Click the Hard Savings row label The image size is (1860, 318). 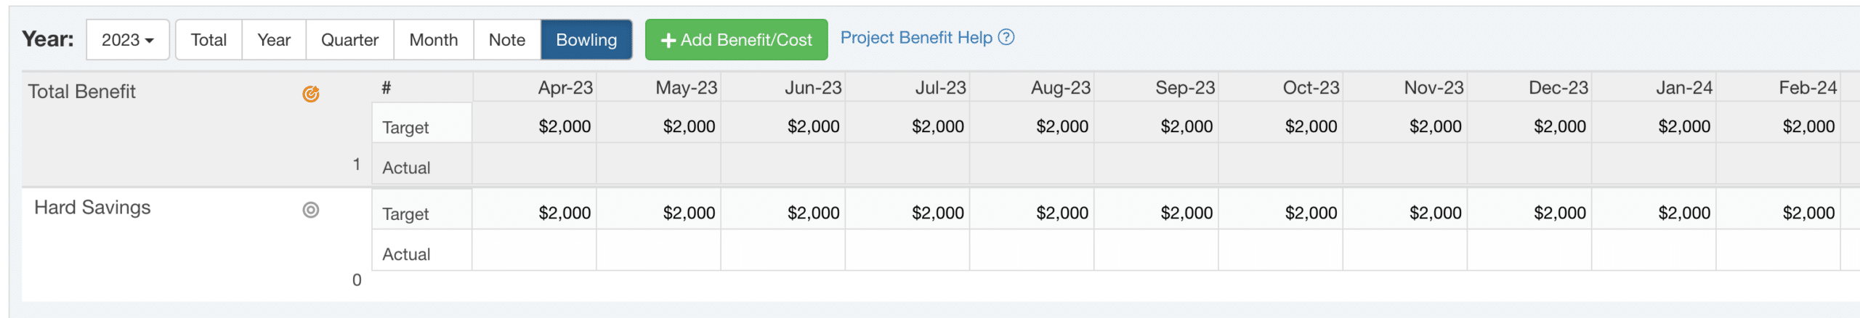coord(92,208)
